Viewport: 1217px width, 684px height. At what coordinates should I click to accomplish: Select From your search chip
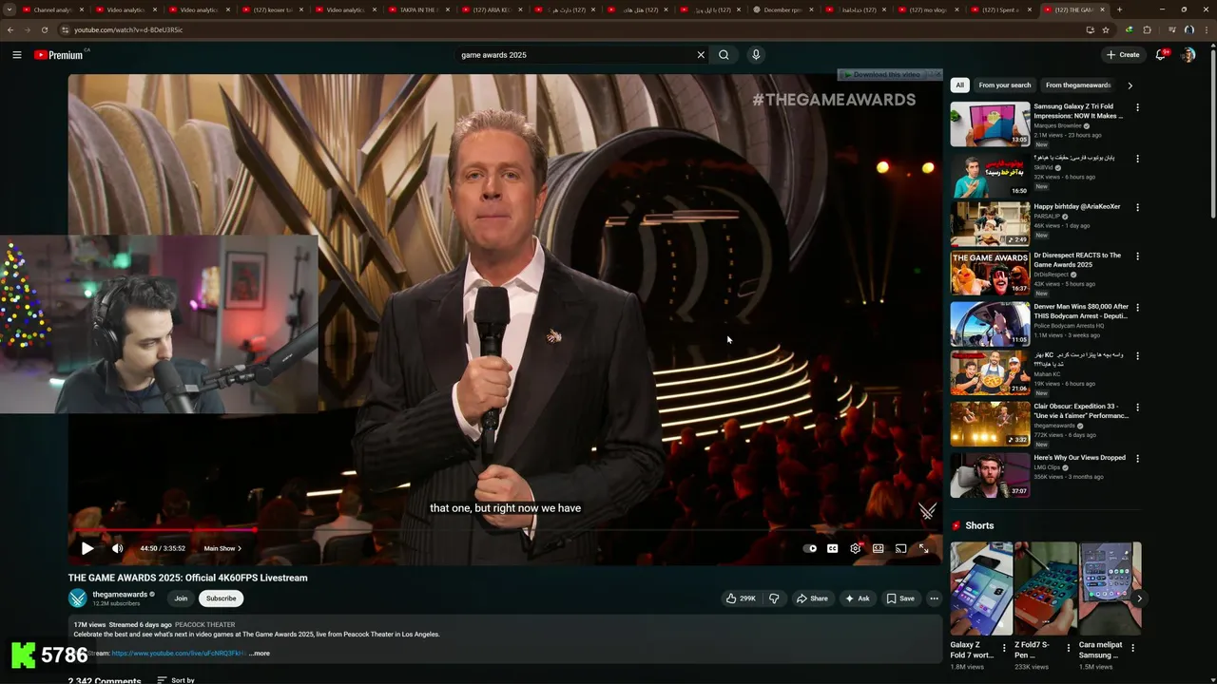pyautogui.click(x=1004, y=85)
